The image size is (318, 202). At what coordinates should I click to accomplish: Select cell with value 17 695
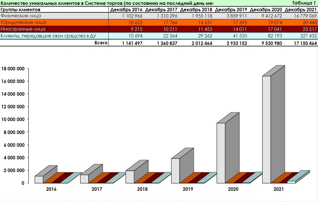coord(231,22)
